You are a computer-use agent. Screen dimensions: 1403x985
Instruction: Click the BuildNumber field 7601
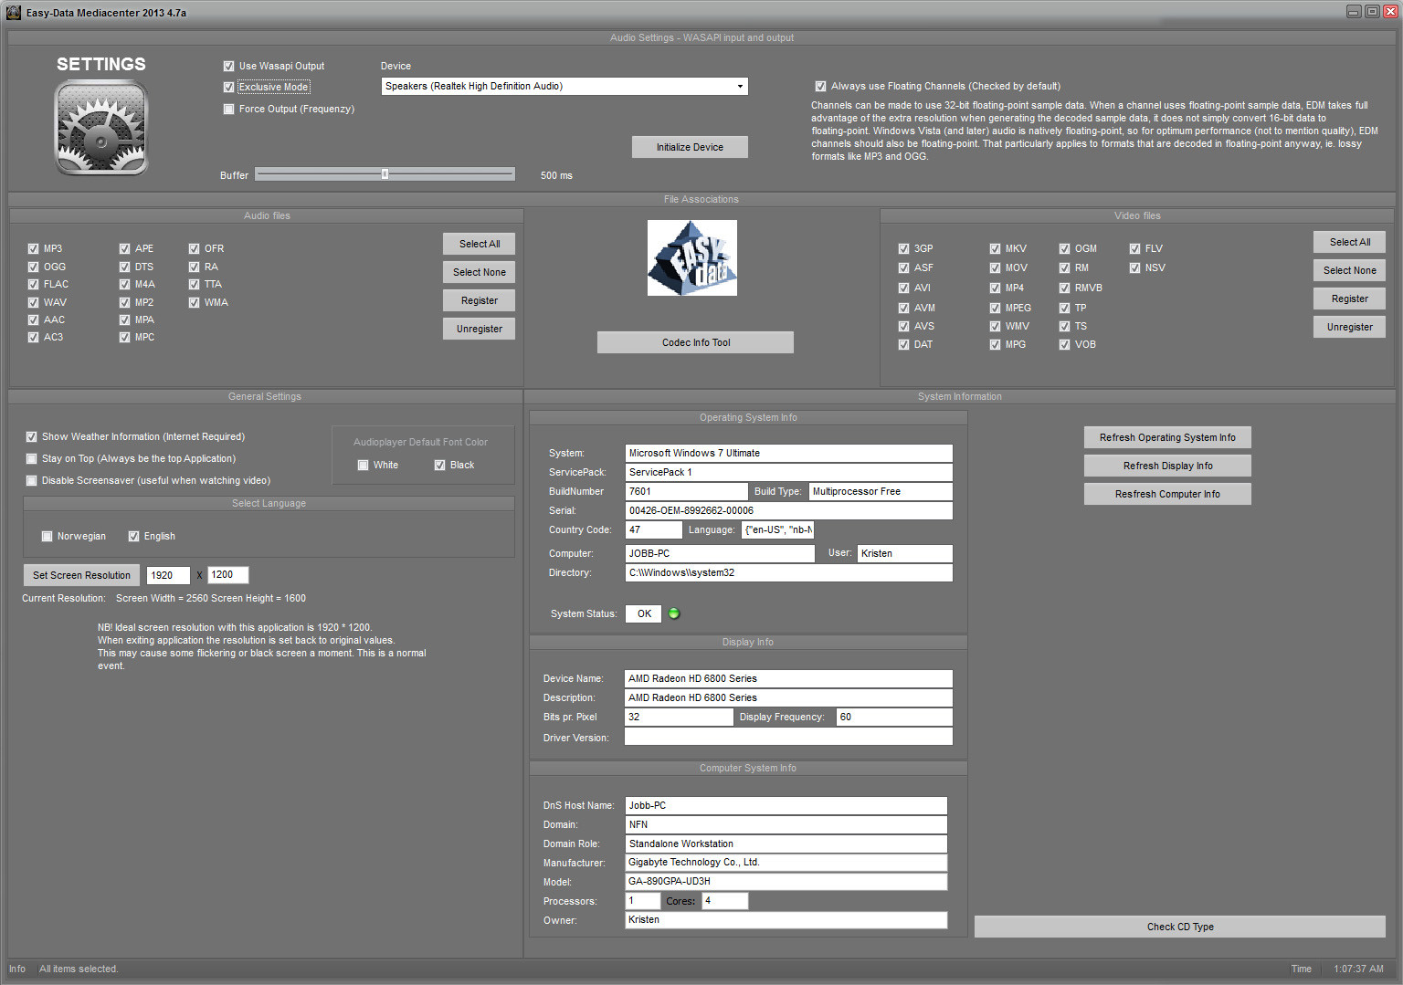(687, 491)
